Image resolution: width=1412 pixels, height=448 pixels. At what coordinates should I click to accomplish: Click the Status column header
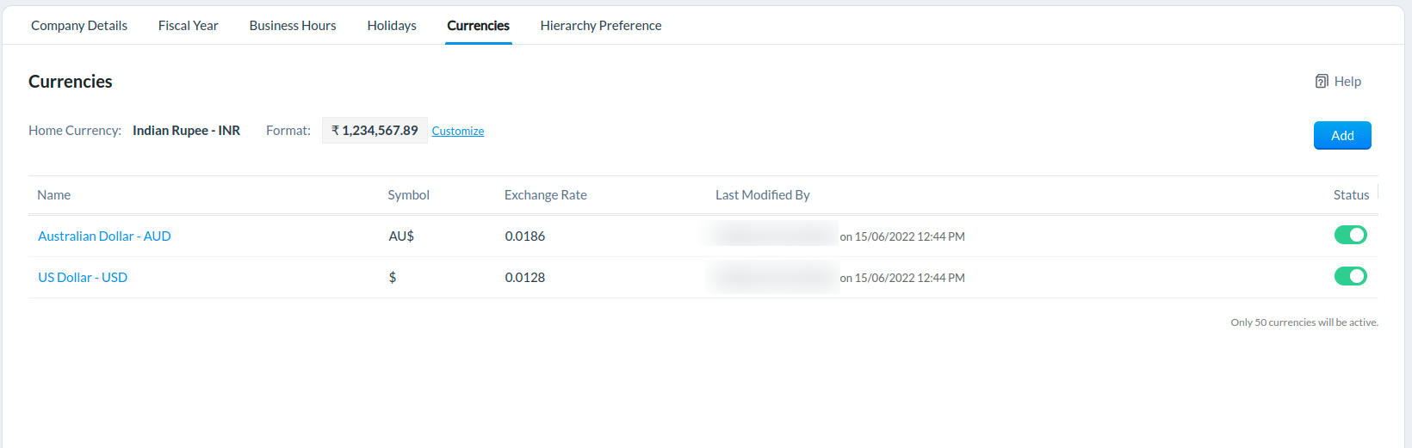[x=1351, y=195]
